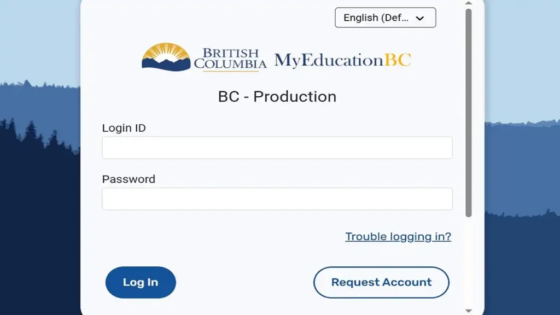Click the dropdown chevron on the language selector
Image resolution: width=560 pixels, height=315 pixels.
point(420,17)
